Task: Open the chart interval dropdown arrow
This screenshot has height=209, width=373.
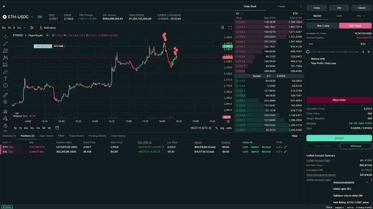Action: pyautogui.click(x=24, y=28)
